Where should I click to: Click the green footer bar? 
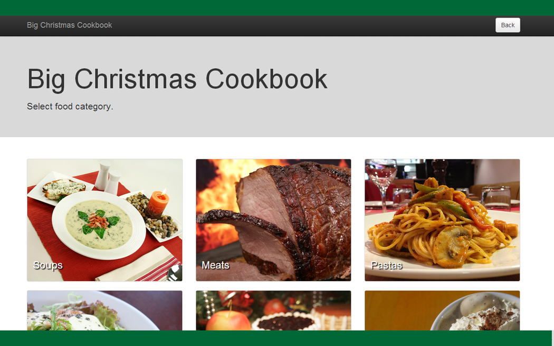[x=277, y=338]
